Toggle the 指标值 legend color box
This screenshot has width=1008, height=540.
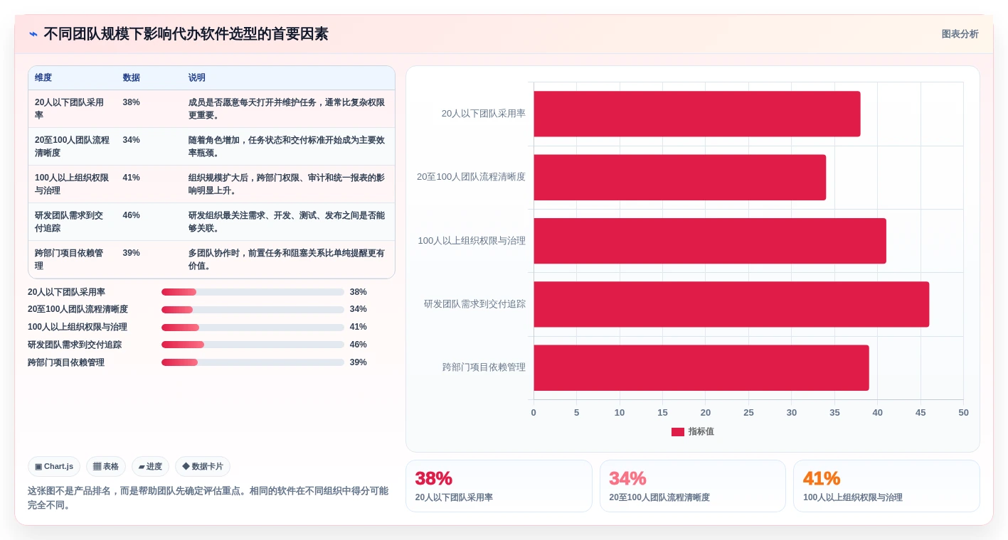[x=677, y=432]
